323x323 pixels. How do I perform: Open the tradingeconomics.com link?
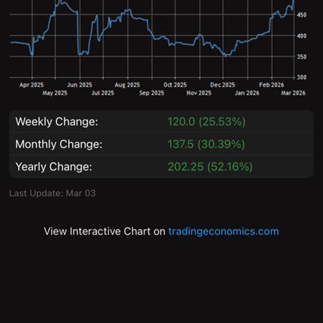click(223, 231)
